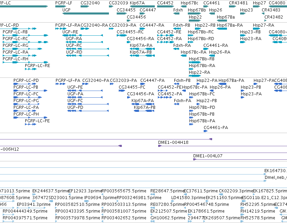Select protein Hsp23-PA
This screenshot has height=223, width=287.
(242, 97)
